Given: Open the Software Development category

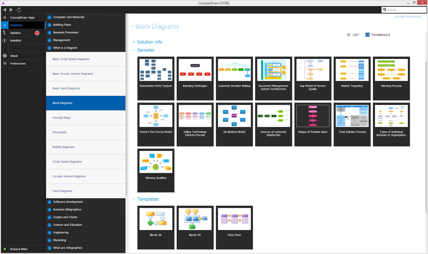Looking at the screenshot, I should (x=68, y=202).
